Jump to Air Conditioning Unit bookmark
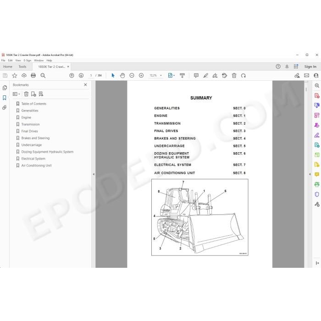This screenshot has width=321, height=321. (36, 166)
